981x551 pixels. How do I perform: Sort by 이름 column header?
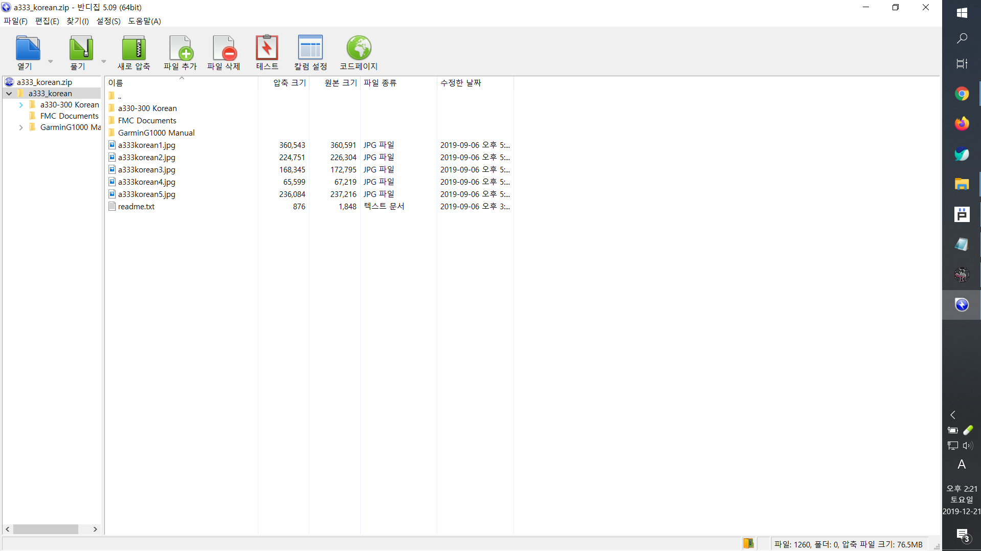tap(181, 82)
